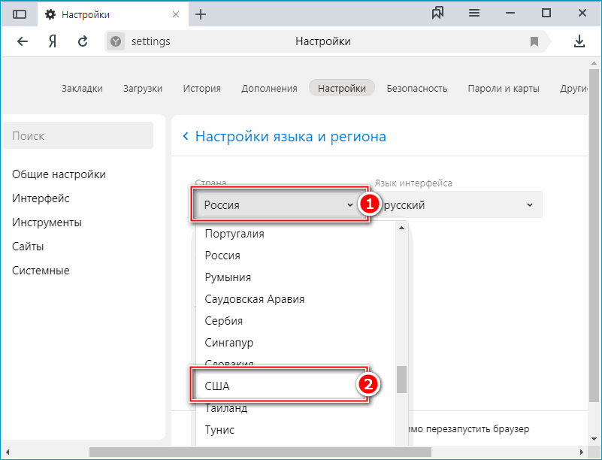Go to Общие настройки section
The height and width of the screenshot is (460, 602).
pos(59,174)
